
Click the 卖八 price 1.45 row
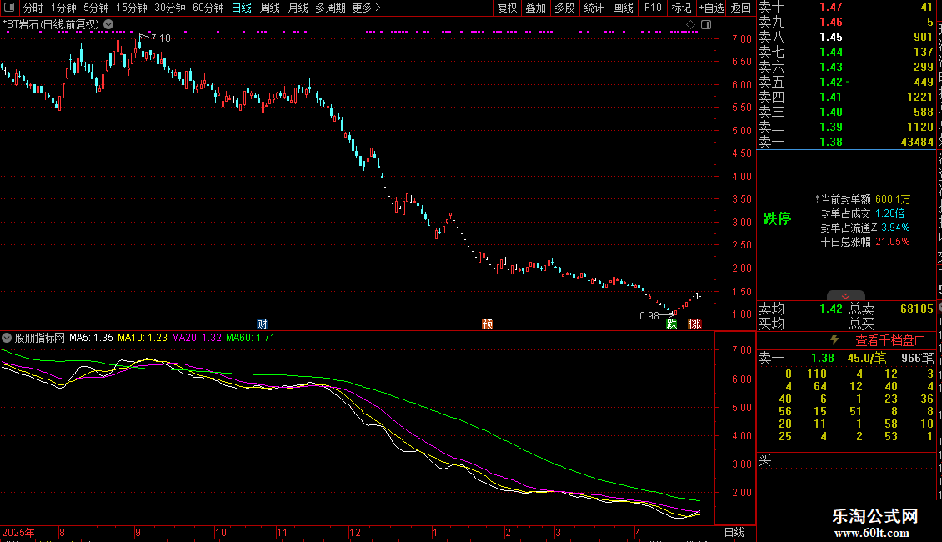[846, 37]
